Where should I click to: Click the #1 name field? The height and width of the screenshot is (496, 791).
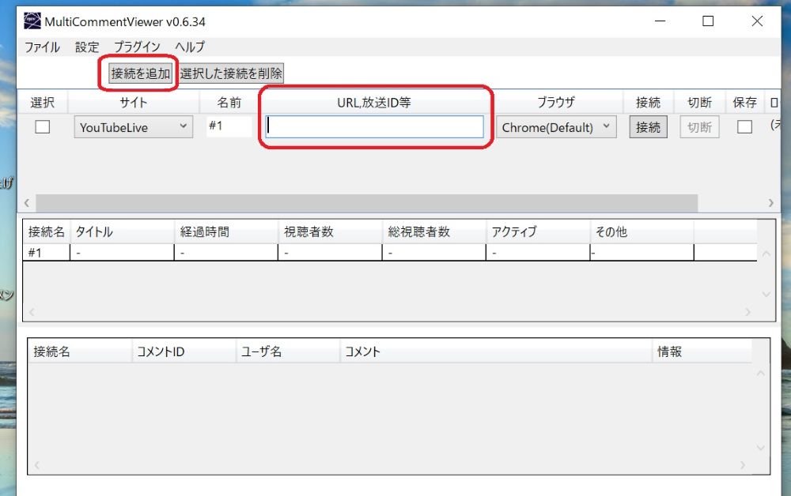coord(229,126)
